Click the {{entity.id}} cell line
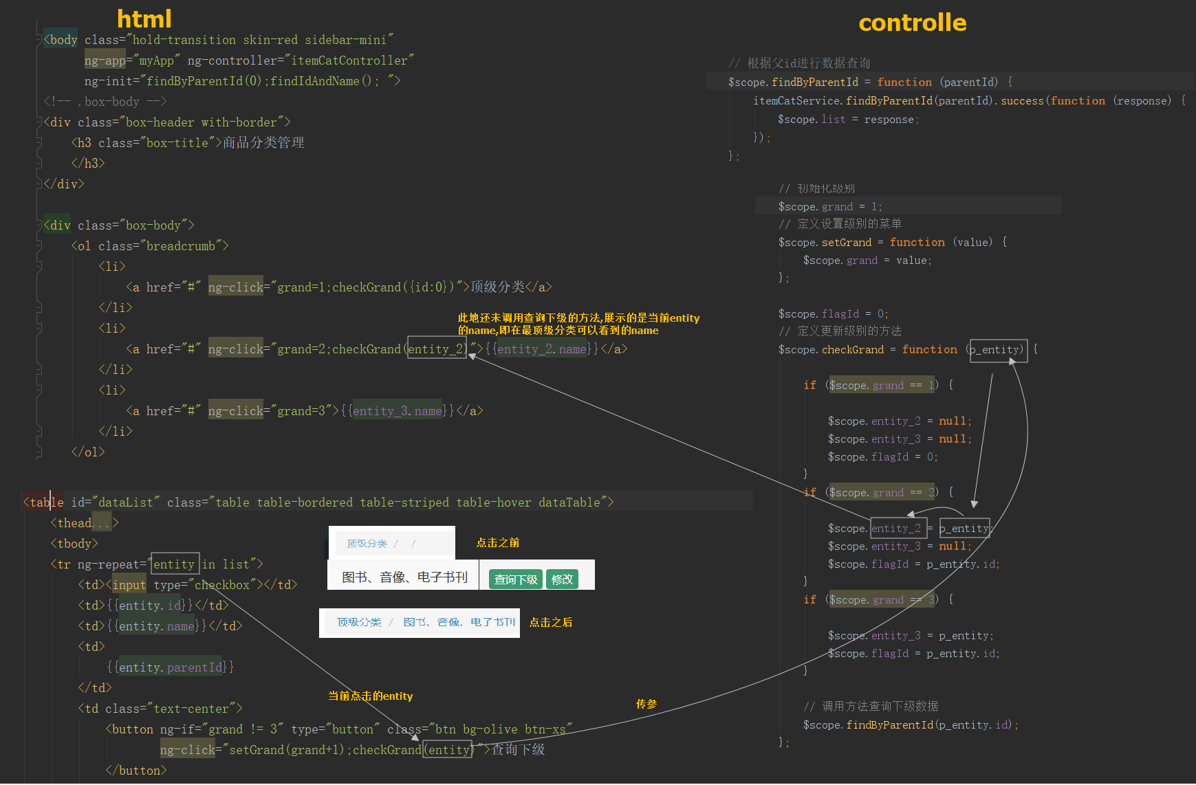Image resolution: width=1196 pixels, height=785 pixels. coord(153,606)
